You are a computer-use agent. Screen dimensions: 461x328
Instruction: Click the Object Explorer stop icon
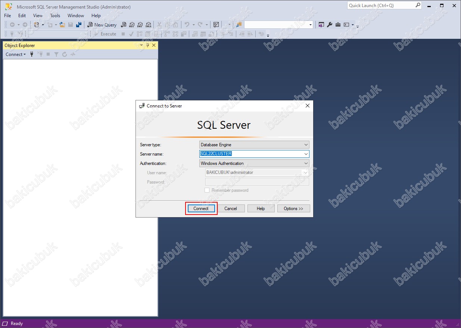tap(48, 54)
